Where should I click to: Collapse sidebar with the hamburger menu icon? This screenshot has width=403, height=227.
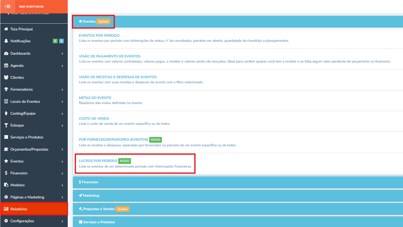(x=7, y=7)
